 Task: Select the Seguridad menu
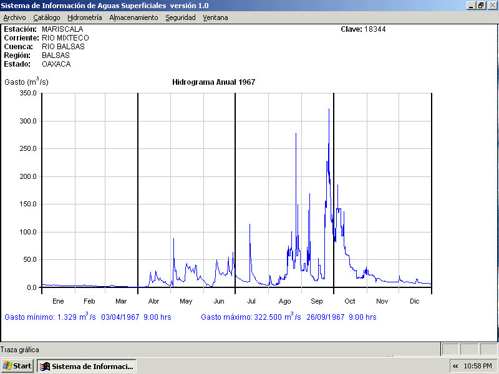click(x=180, y=17)
